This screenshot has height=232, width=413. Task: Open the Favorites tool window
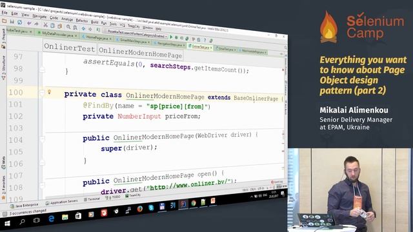coord(3,188)
